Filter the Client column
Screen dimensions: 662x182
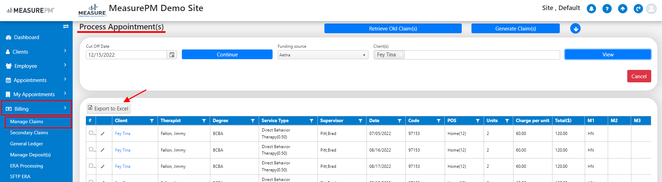point(152,121)
